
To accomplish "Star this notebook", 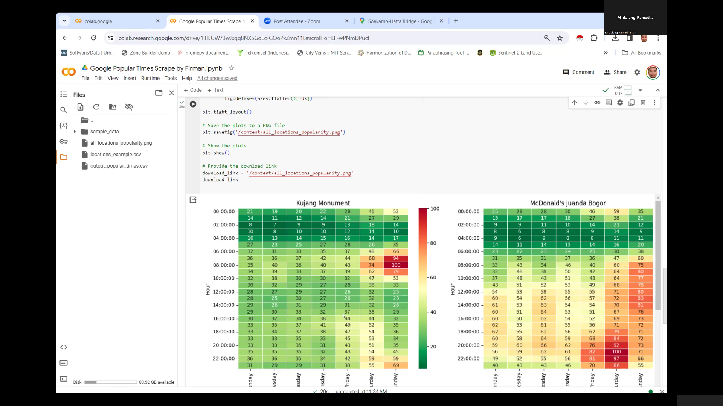I will pos(231,68).
